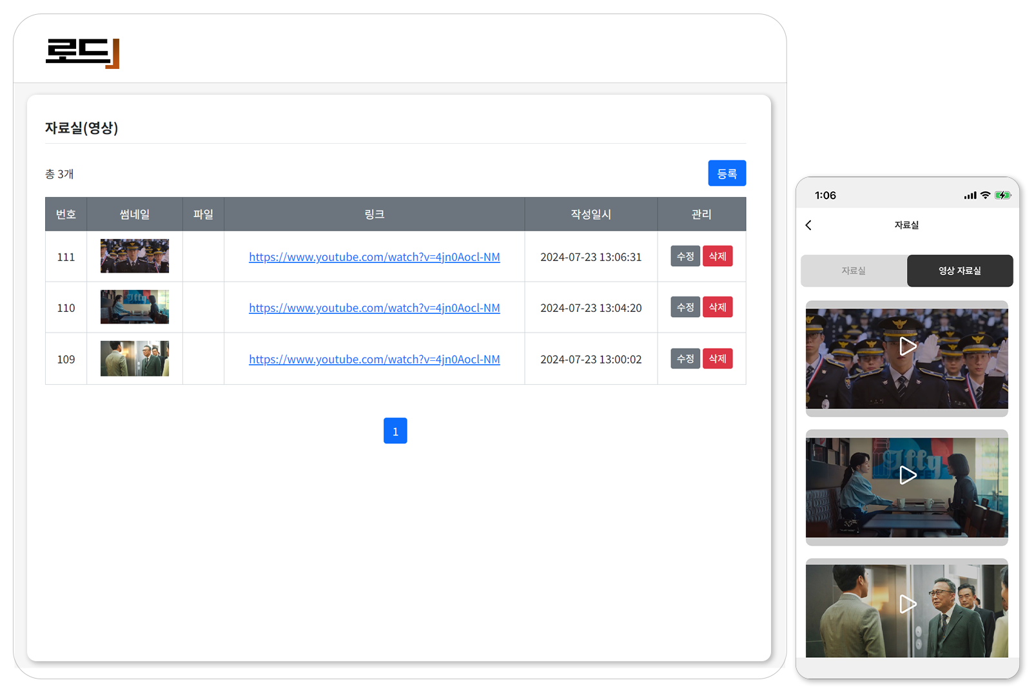Click the 총 3개 count text
The width and height of the screenshot is (1036, 696).
[59, 174]
